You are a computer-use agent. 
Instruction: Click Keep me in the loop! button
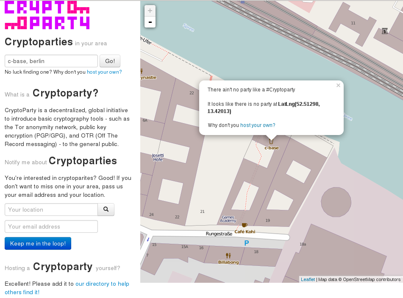coord(38,243)
